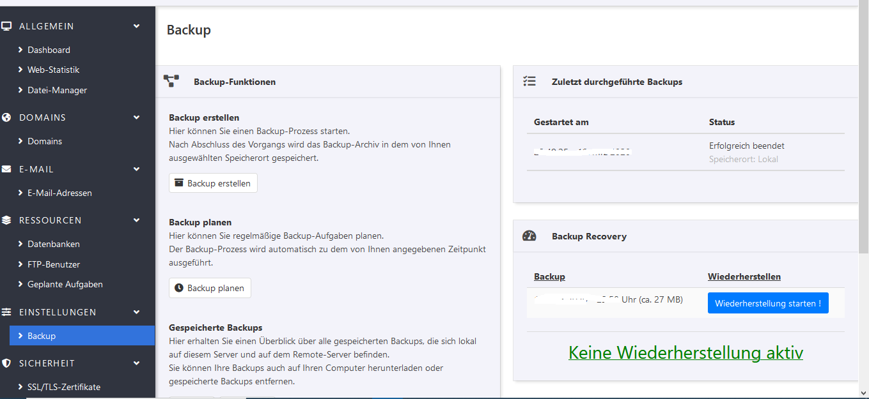The image size is (869, 399).
Task: Click the sliders icon beside EINSTELLUNGEN
Action: [7, 312]
